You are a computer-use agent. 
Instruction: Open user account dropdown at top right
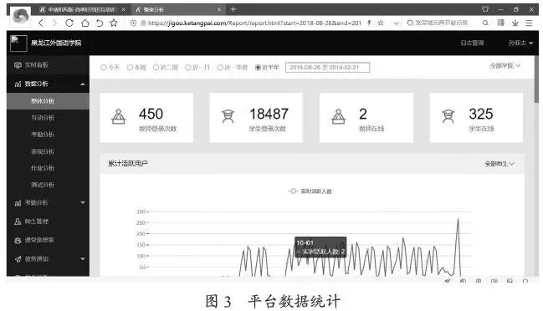click(x=520, y=43)
